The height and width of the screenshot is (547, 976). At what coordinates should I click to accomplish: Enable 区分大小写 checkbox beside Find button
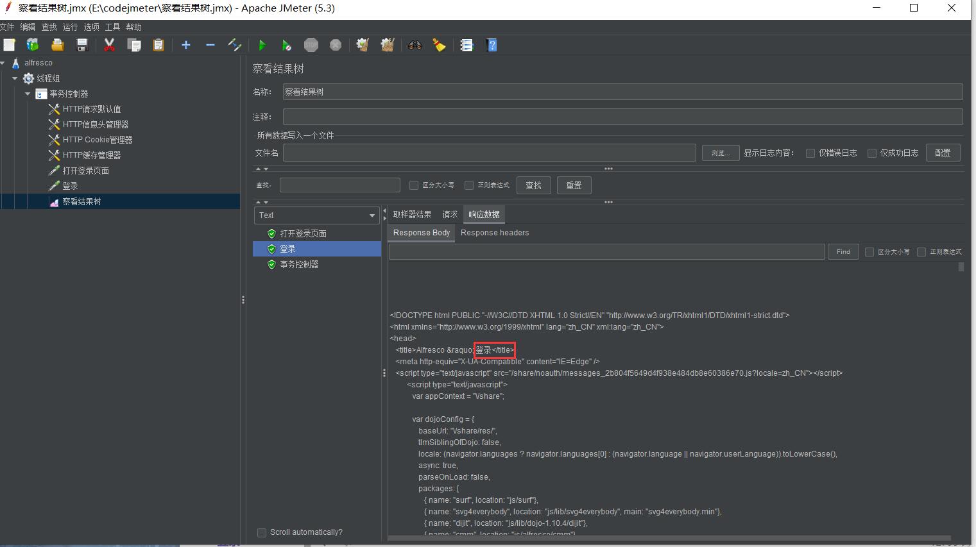(869, 252)
